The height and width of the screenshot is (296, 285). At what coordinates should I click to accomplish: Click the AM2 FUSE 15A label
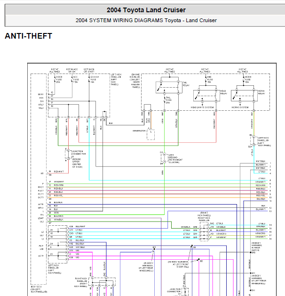click(x=210, y=80)
